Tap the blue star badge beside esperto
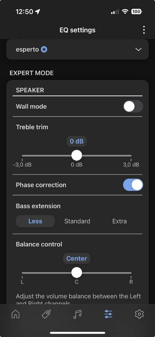155x337 pixels. [x=44, y=50]
